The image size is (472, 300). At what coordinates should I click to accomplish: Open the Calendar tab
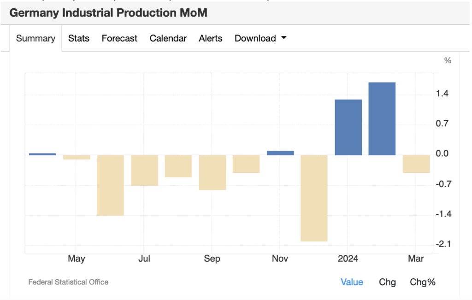click(x=168, y=39)
